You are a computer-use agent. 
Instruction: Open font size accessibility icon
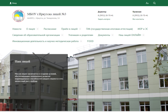click(147, 3)
